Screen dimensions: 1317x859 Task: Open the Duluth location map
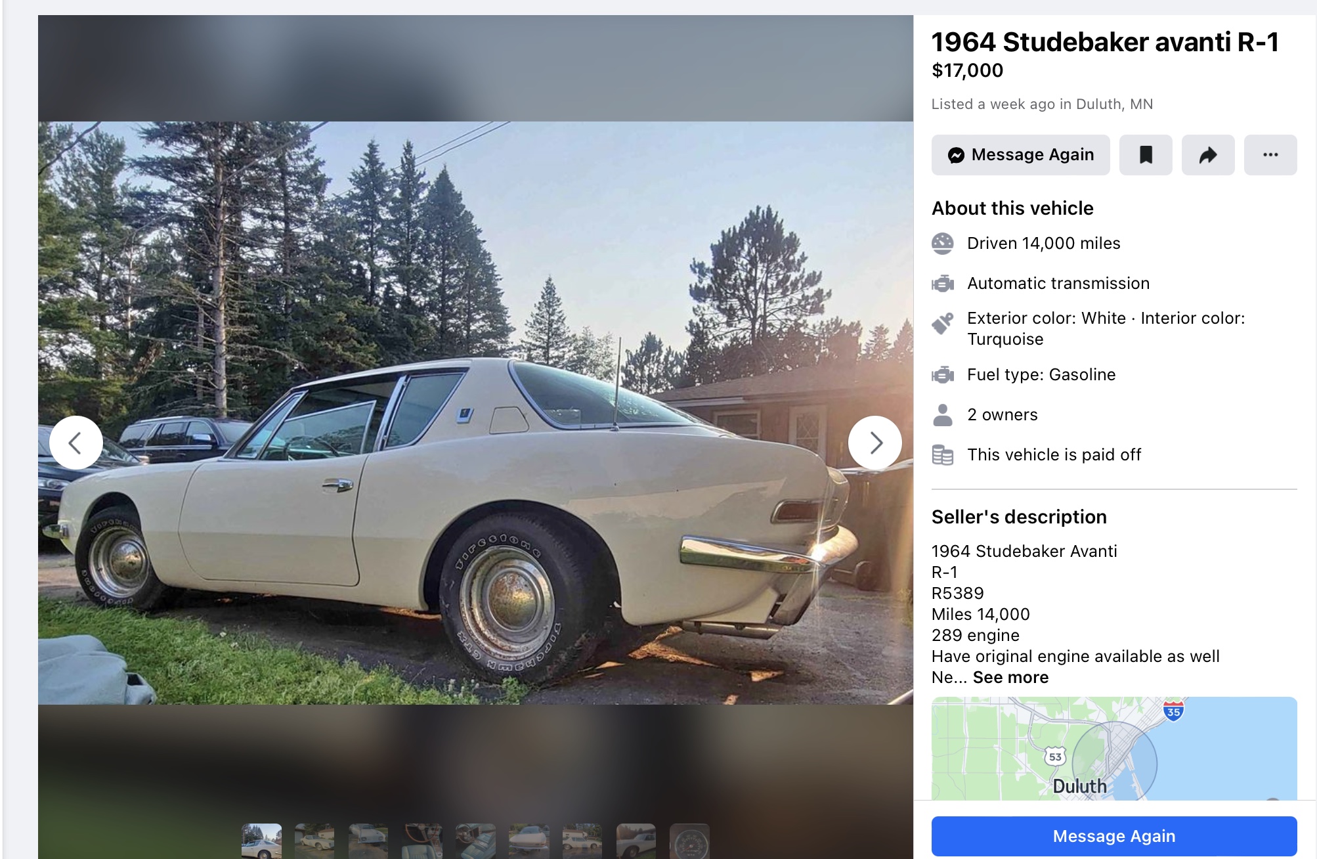1113,749
